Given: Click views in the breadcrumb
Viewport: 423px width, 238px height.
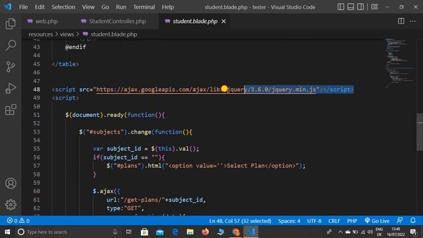Looking at the screenshot, I should (x=67, y=34).
